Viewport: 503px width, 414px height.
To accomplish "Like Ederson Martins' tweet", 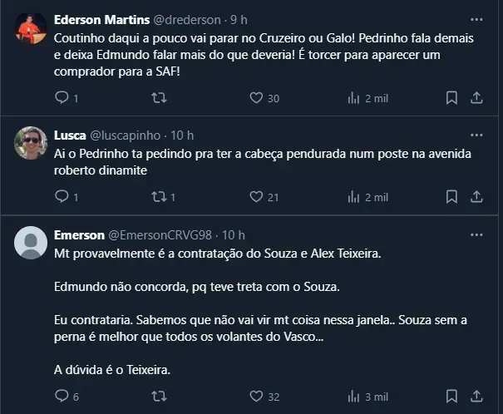I will point(257,98).
